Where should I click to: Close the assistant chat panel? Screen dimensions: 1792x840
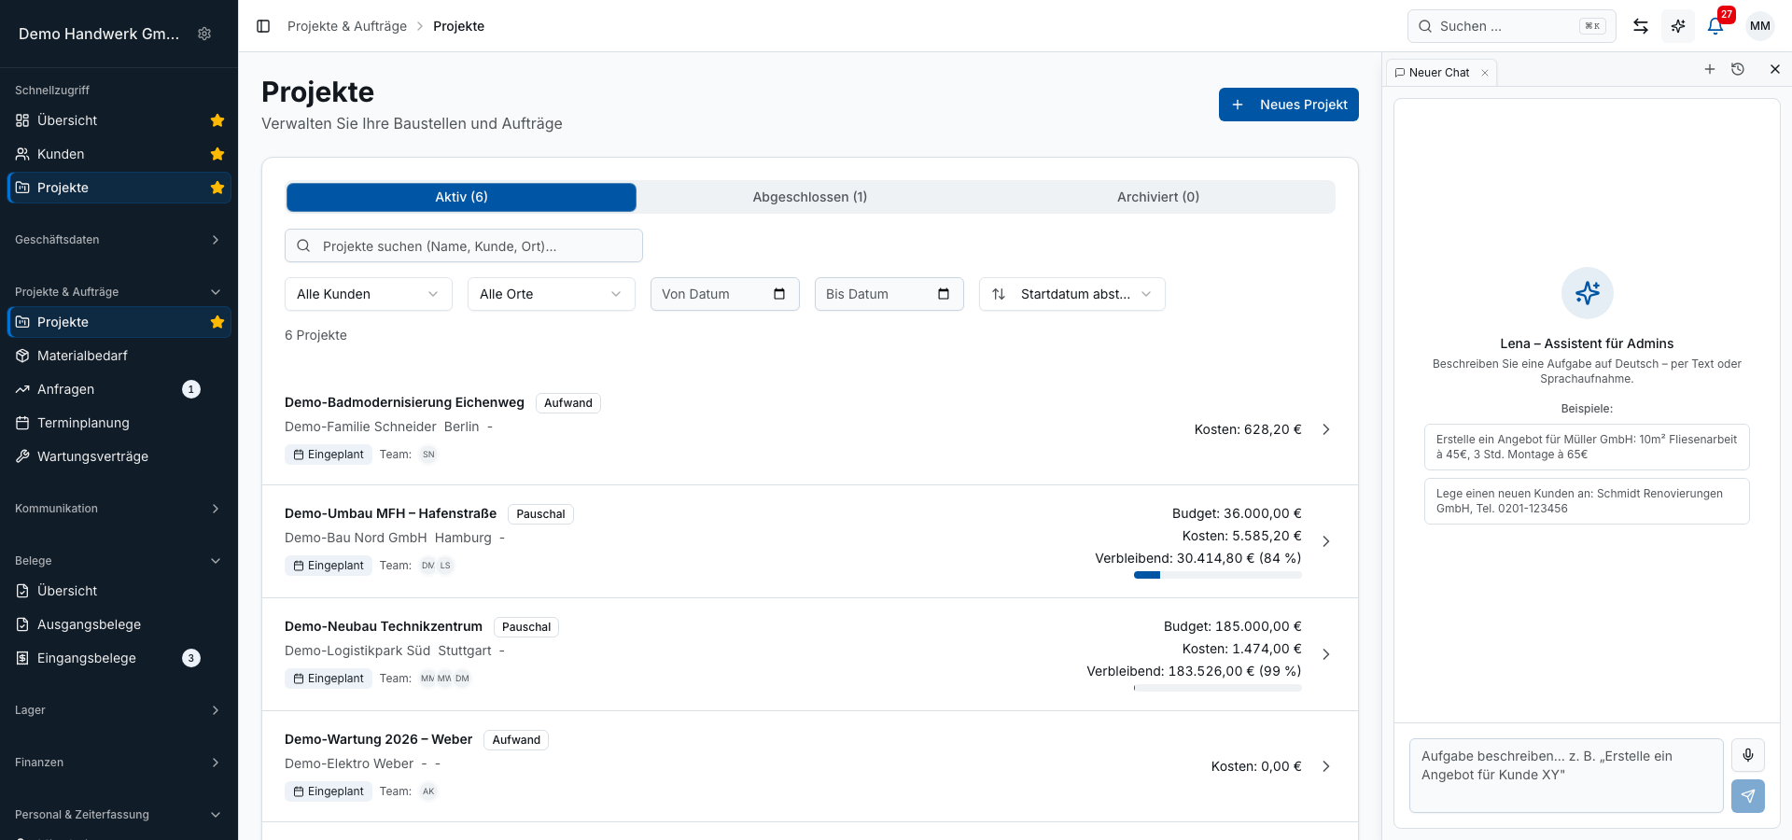(x=1775, y=69)
